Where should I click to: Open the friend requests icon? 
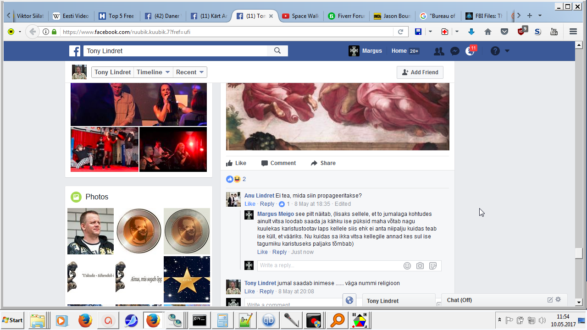coord(439,51)
